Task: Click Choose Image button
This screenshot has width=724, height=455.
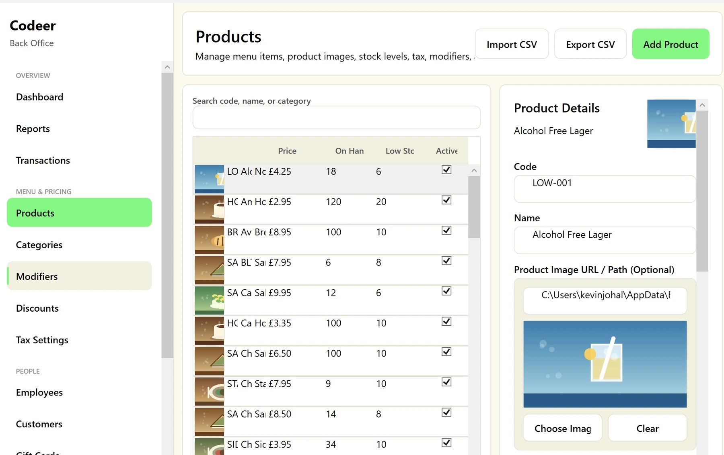Action: coord(562,428)
